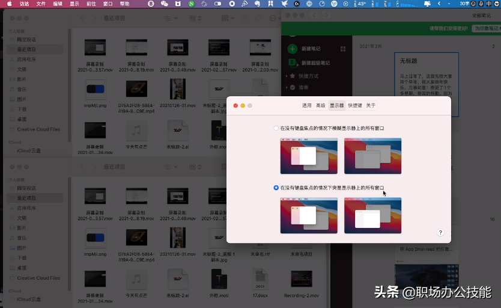The image size is (501, 308).
Task: Select 图片 in lower Finder sidebar
Action: [x=34, y=248]
